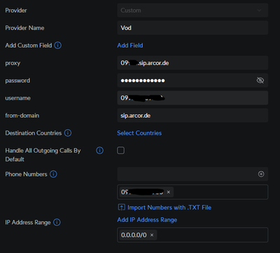This screenshot has width=280, height=253.
Task: Click the upload icon before Import Numbers
Action: click(122, 207)
